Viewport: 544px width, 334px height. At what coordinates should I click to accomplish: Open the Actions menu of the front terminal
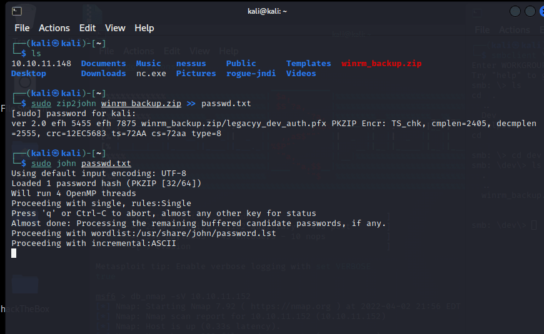[54, 28]
